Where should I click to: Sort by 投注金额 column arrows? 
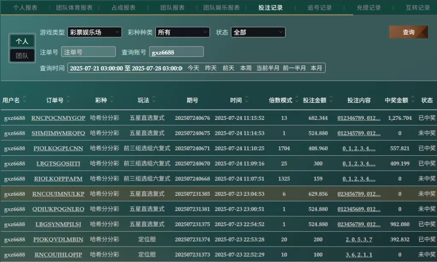point(331,99)
